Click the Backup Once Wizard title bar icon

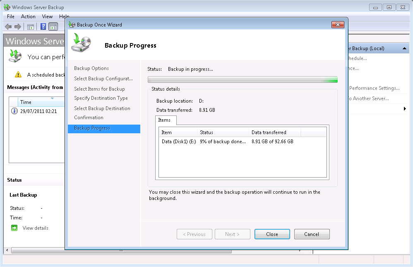[x=71, y=24]
